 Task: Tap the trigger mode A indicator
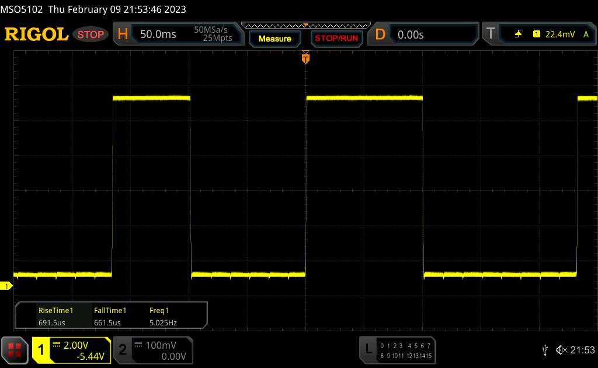click(586, 34)
